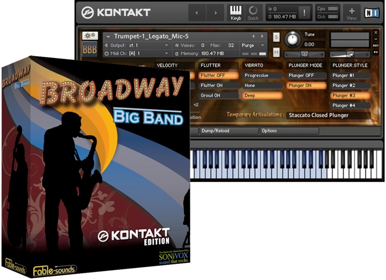Select previous preset arrow beside Trumpet name

click(x=253, y=36)
